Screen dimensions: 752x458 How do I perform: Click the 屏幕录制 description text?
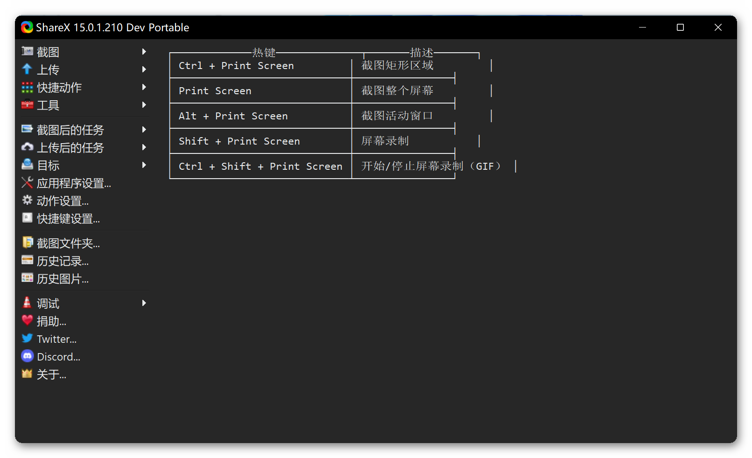click(385, 141)
